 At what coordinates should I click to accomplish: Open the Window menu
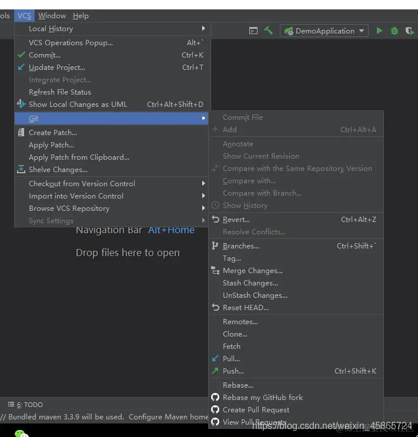click(52, 16)
